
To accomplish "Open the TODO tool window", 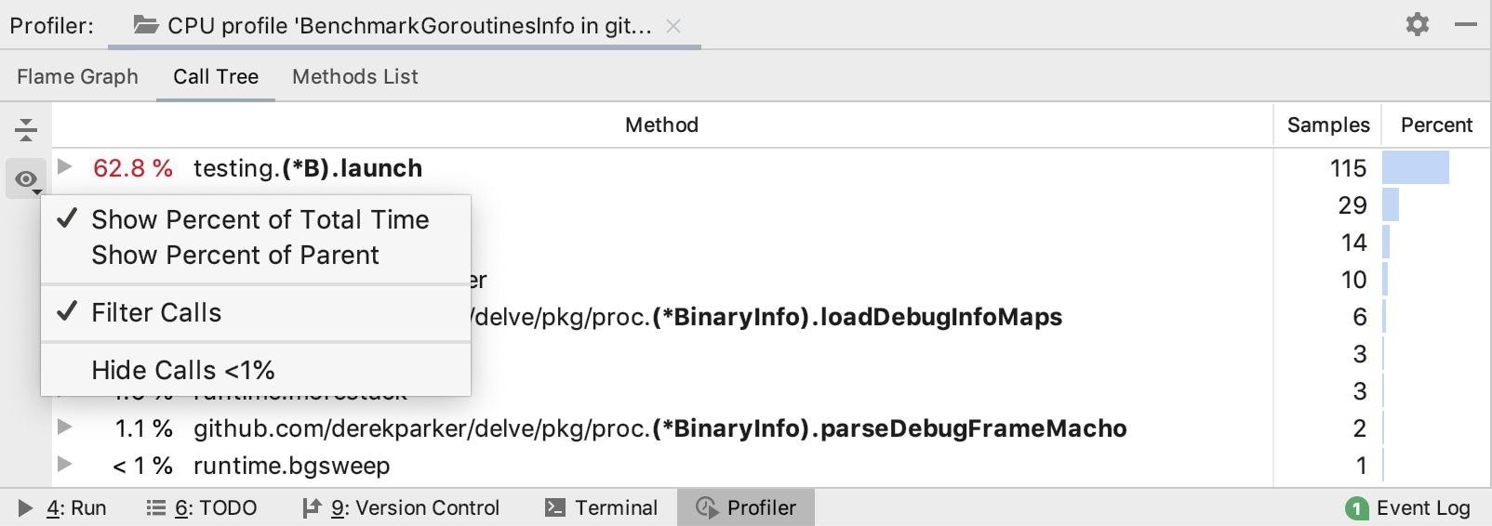I will pos(202,507).
